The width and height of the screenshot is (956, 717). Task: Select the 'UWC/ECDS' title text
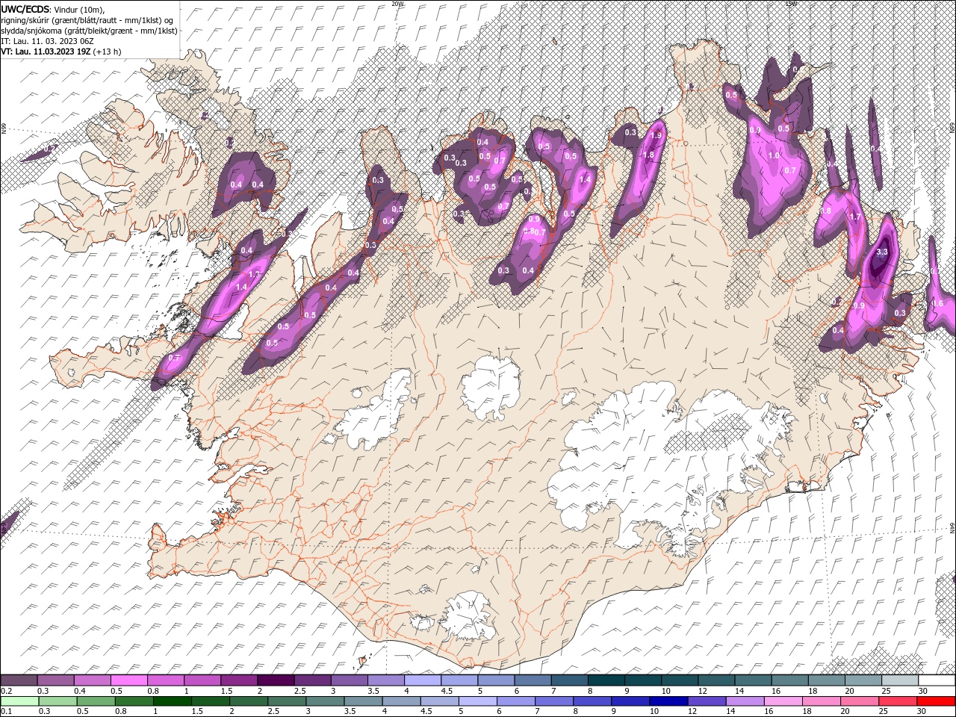[x=26, y=8]
